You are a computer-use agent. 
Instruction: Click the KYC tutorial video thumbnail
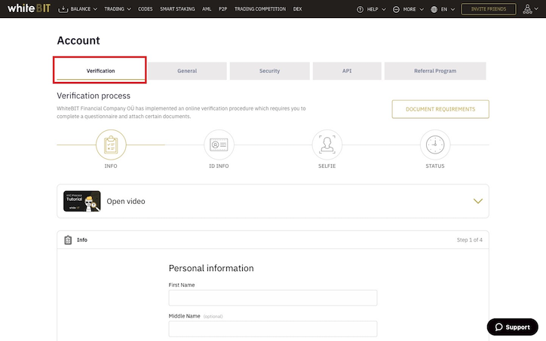click(x=82, y=201)
